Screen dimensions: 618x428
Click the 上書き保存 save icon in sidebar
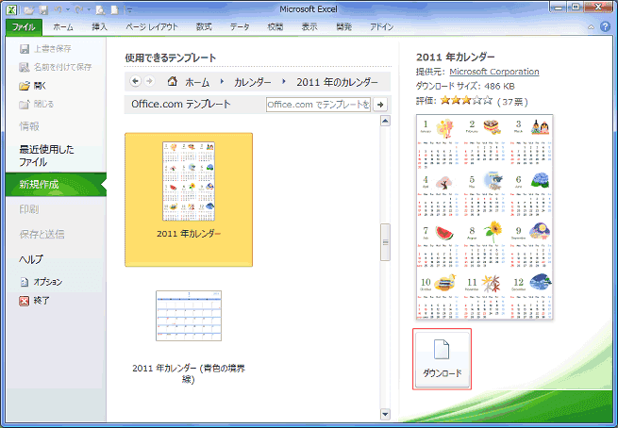(25, 49)
